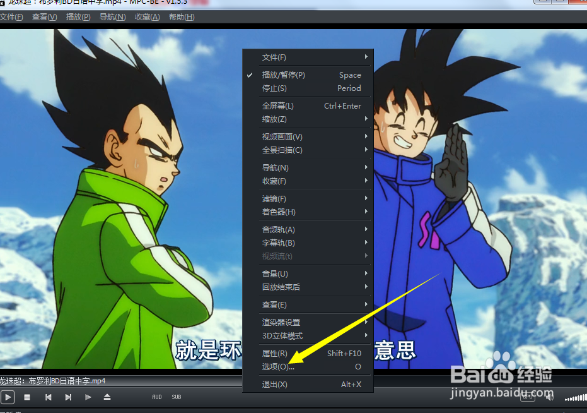The height and width of the screenshot is (413, 587).
Task: Open the 导航(N) menu in menu bar
Action: tap(112, 17)
